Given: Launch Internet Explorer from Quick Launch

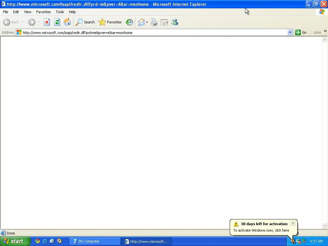Looking at the screenshot, I should (45, 241).
